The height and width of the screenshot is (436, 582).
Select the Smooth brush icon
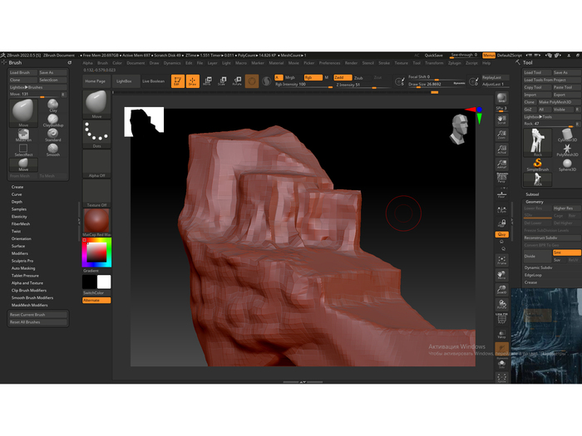click(x=53, y=149)
